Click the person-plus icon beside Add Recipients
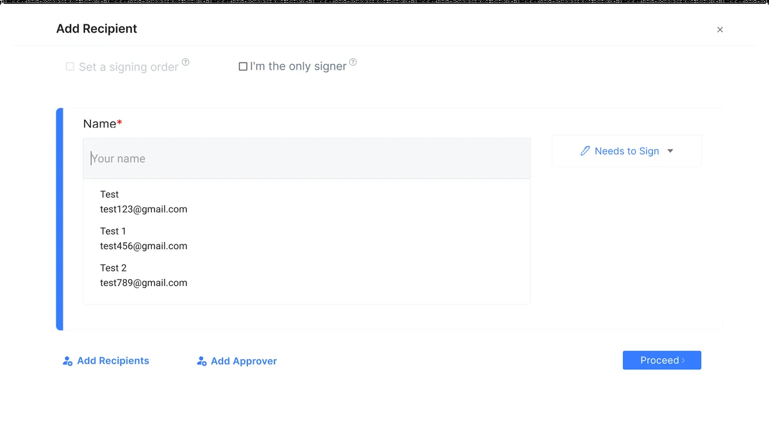Image resolution: width=769 pixels, height=432 pixels. (67, 362)
